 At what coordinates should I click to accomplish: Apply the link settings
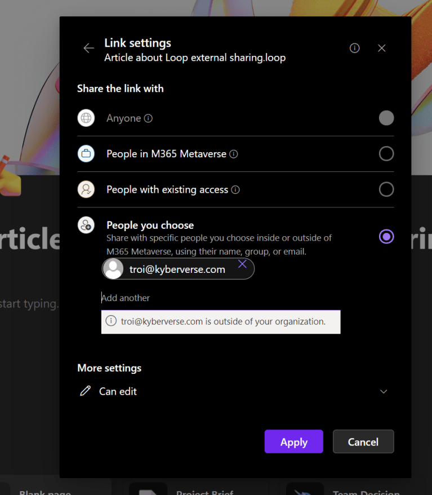click(294, 441)
